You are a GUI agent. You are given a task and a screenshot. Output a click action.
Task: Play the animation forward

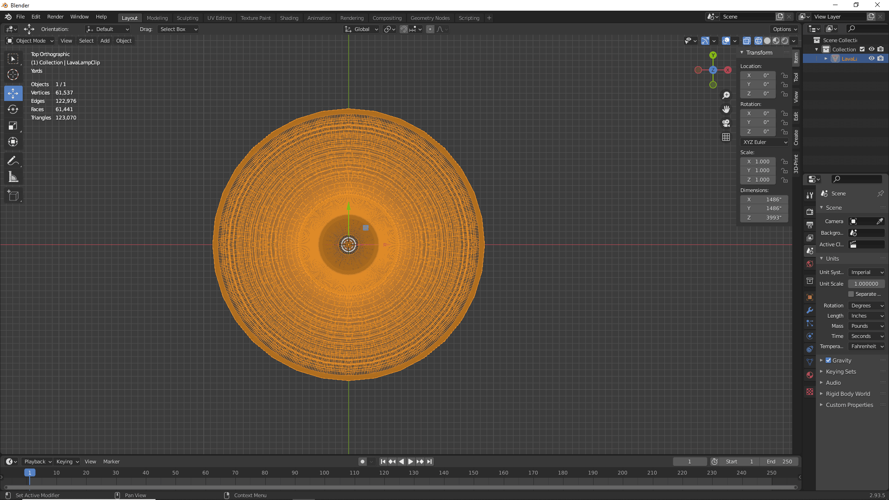[410, 462]
